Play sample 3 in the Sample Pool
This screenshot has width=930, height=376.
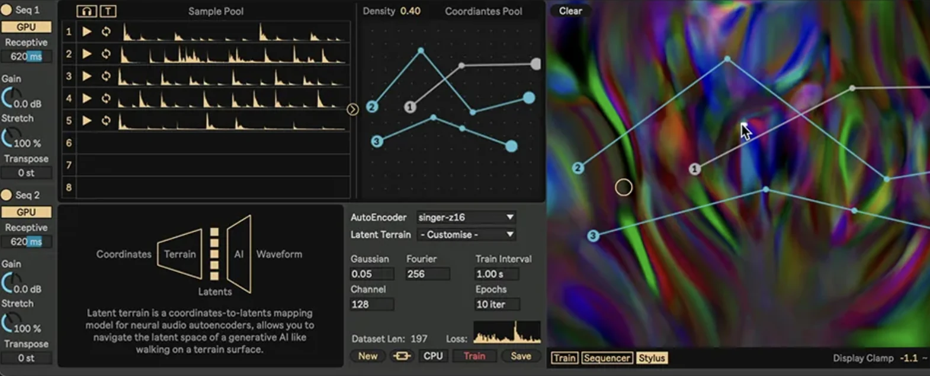(87, 76)
